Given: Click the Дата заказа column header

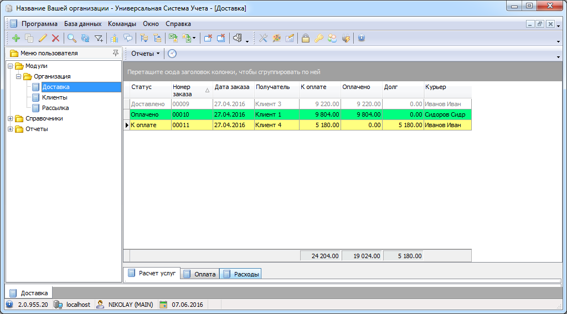Looking at the screenshot, I should pos(234,90).
